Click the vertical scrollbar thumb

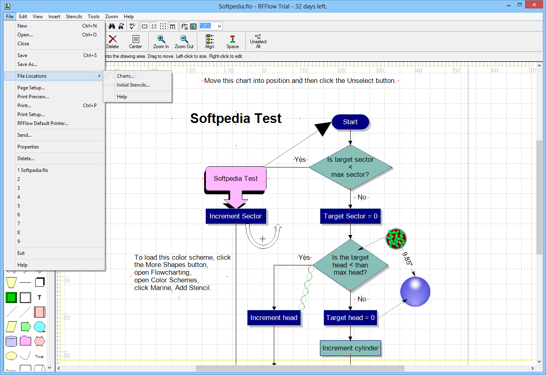click(x=539, y=197)
